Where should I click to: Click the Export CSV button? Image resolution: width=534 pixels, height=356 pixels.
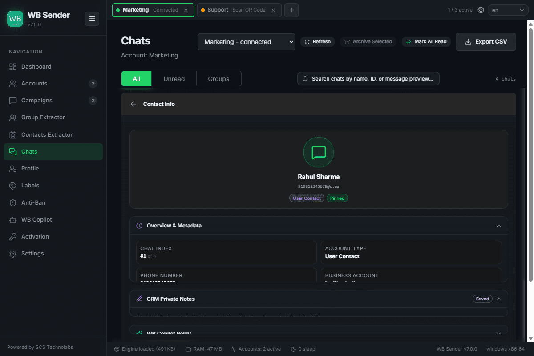[486, 42]
